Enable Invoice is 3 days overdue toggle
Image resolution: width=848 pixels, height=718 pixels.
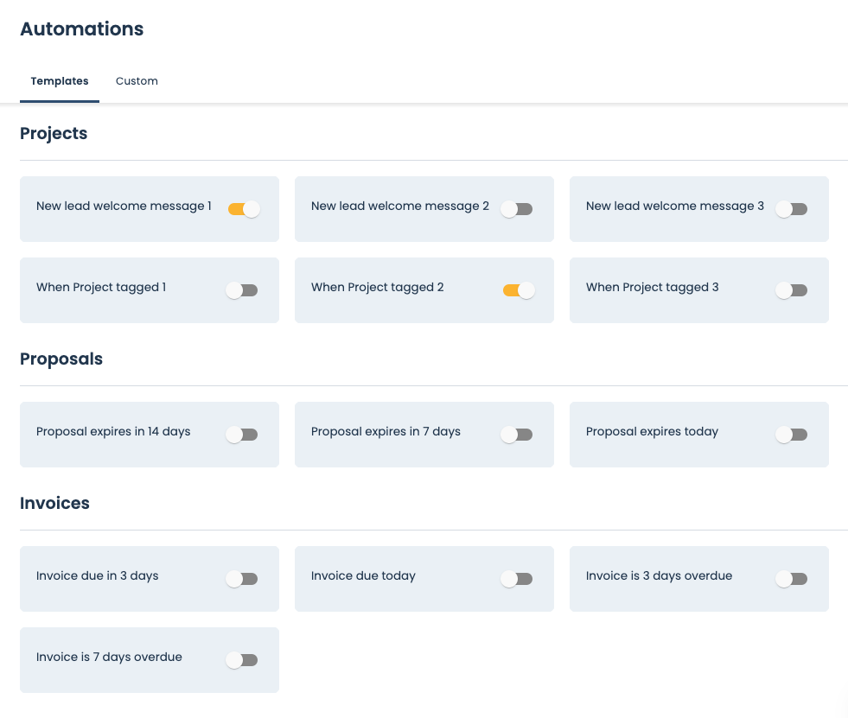tap(792, 579)
